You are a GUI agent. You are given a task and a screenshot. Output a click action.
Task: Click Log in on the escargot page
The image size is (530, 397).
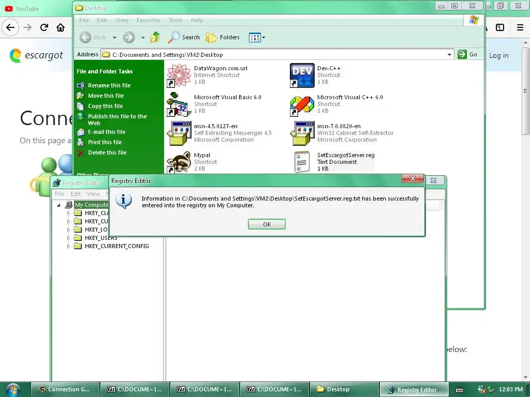[x=498, y=55]
